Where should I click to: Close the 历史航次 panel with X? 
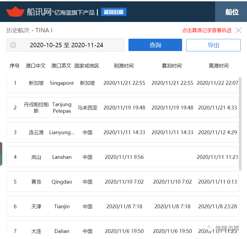coord(238,30)
